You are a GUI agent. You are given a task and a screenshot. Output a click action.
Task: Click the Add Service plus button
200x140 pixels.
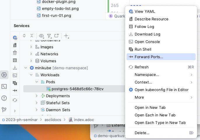click(66, 36)
